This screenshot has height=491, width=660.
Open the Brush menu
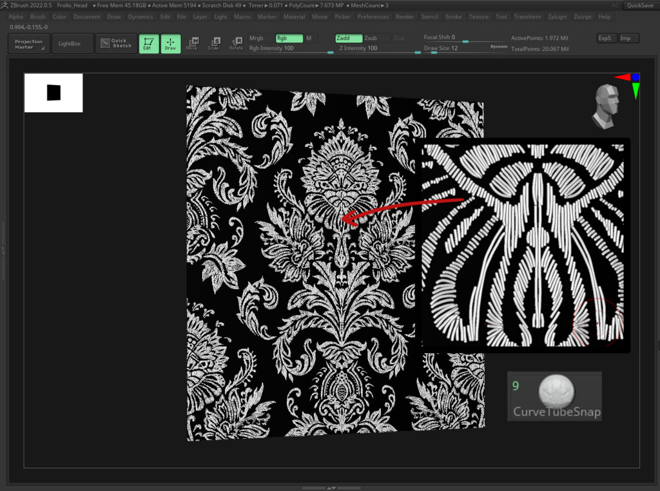click(37, 17)
